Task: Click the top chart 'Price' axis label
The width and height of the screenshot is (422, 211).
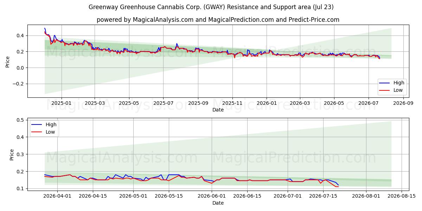Action: click(x=8, y=61)
